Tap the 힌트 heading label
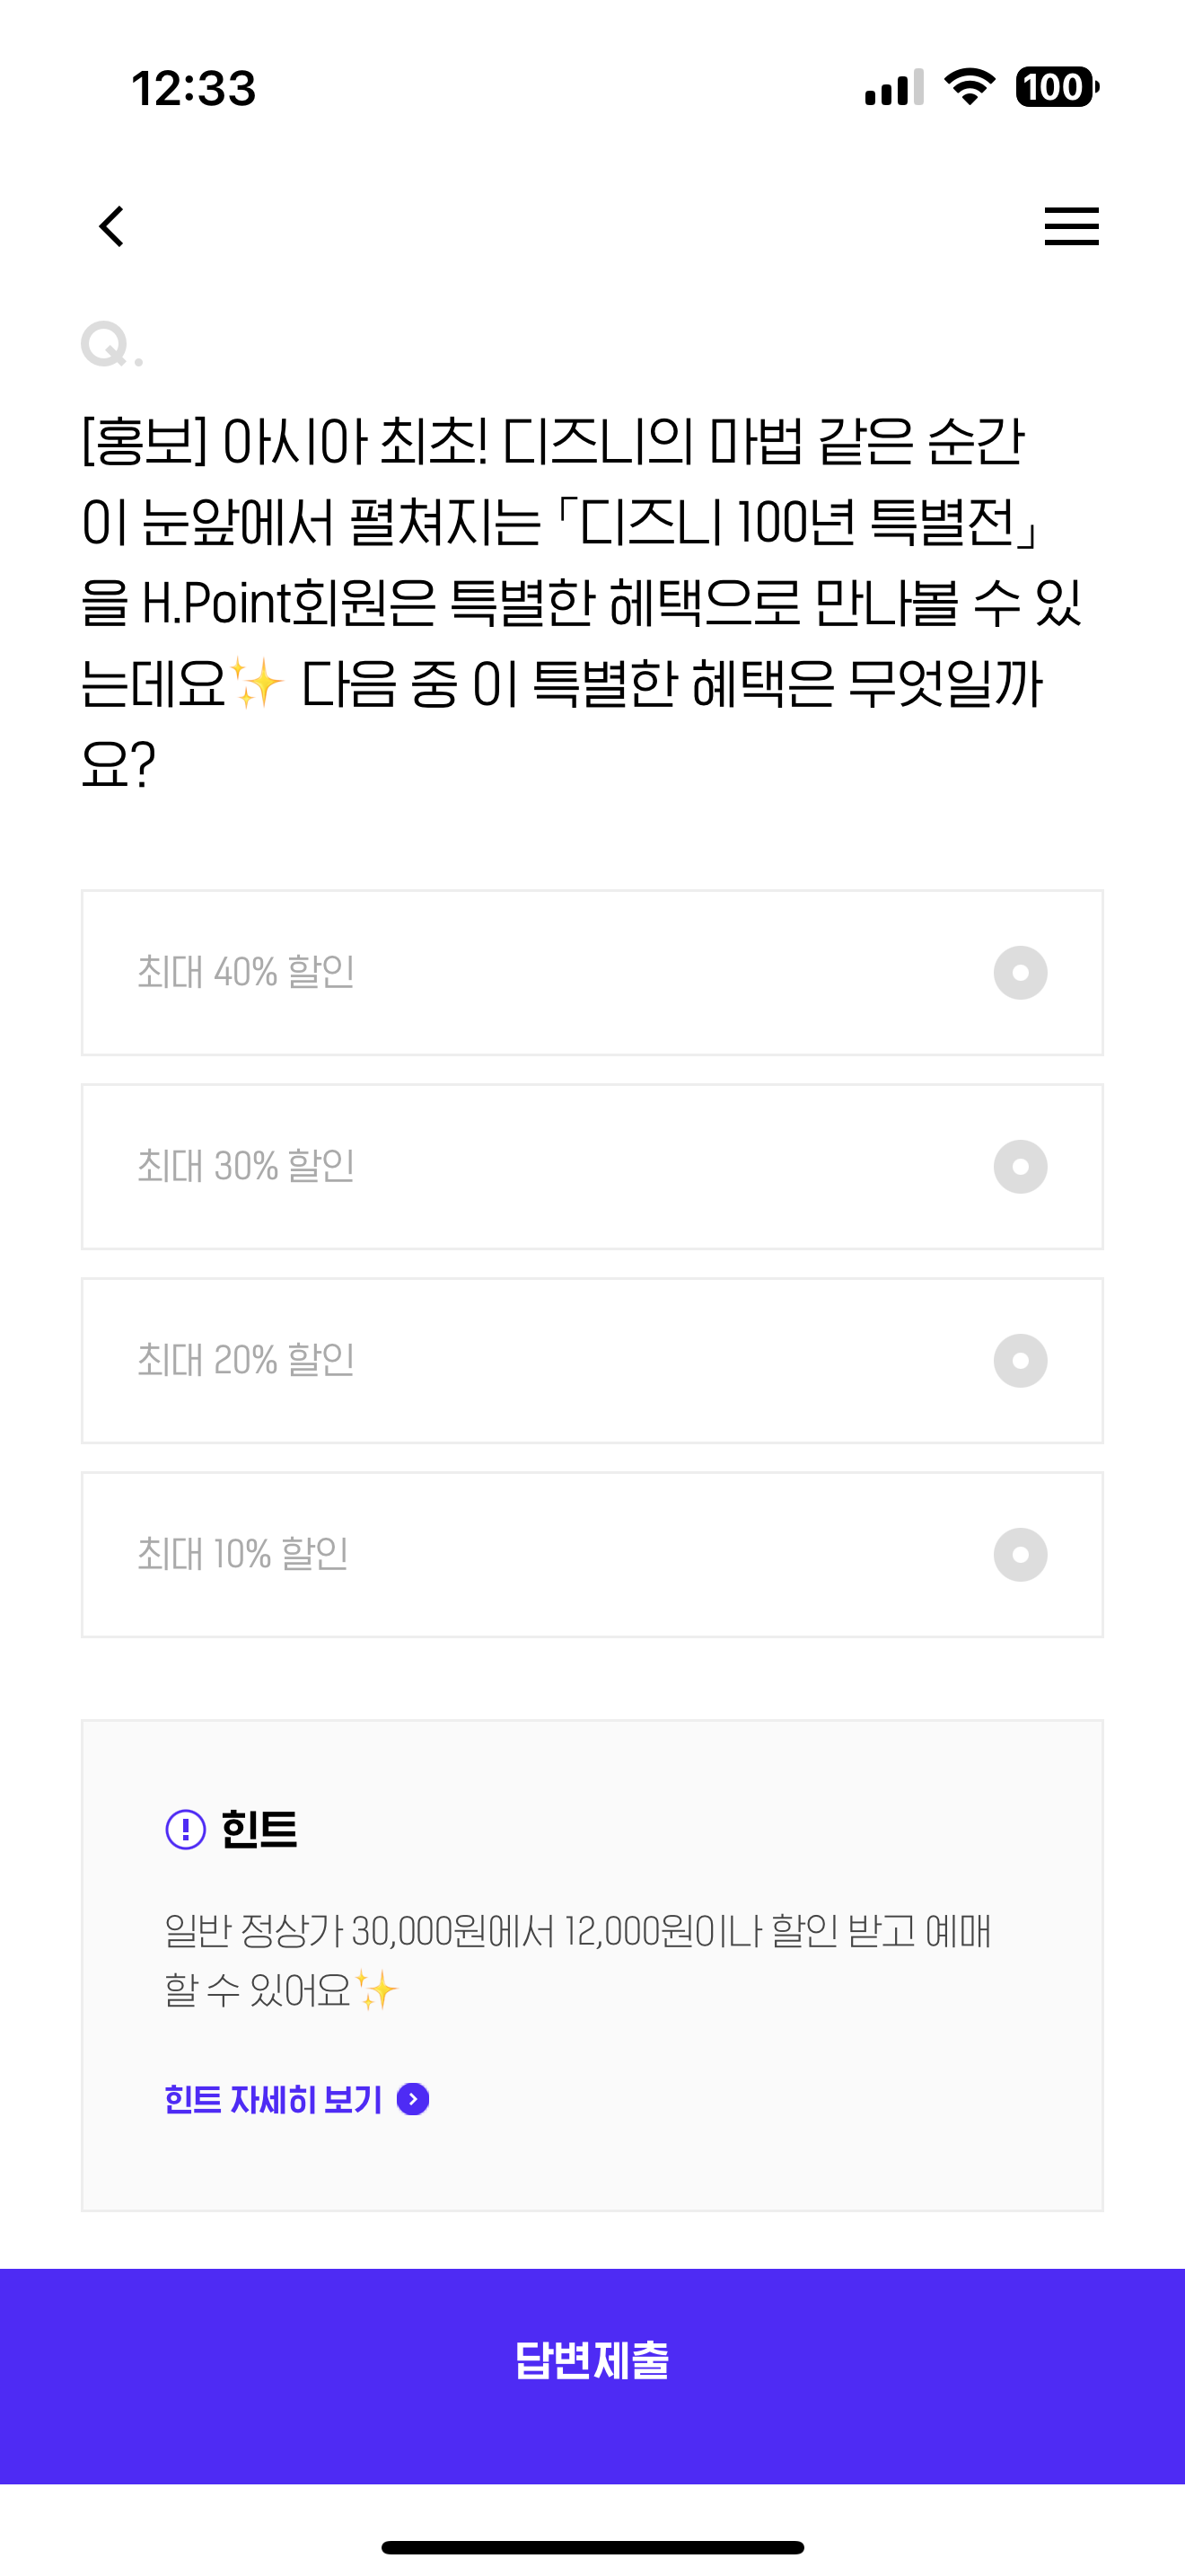The width and height of the screenshot is (1185, 2576). click(259, 1829)
